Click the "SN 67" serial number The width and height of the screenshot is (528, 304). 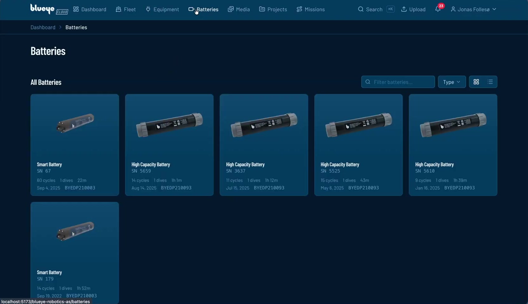click(x=44, y=171)
